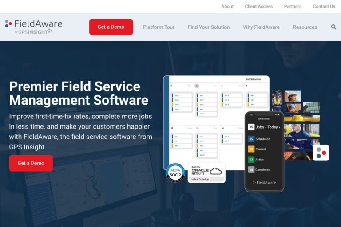The image size is (341, 227).
Task: Click the Oracle NetSuite cloud badge
Action: point(206,172)
